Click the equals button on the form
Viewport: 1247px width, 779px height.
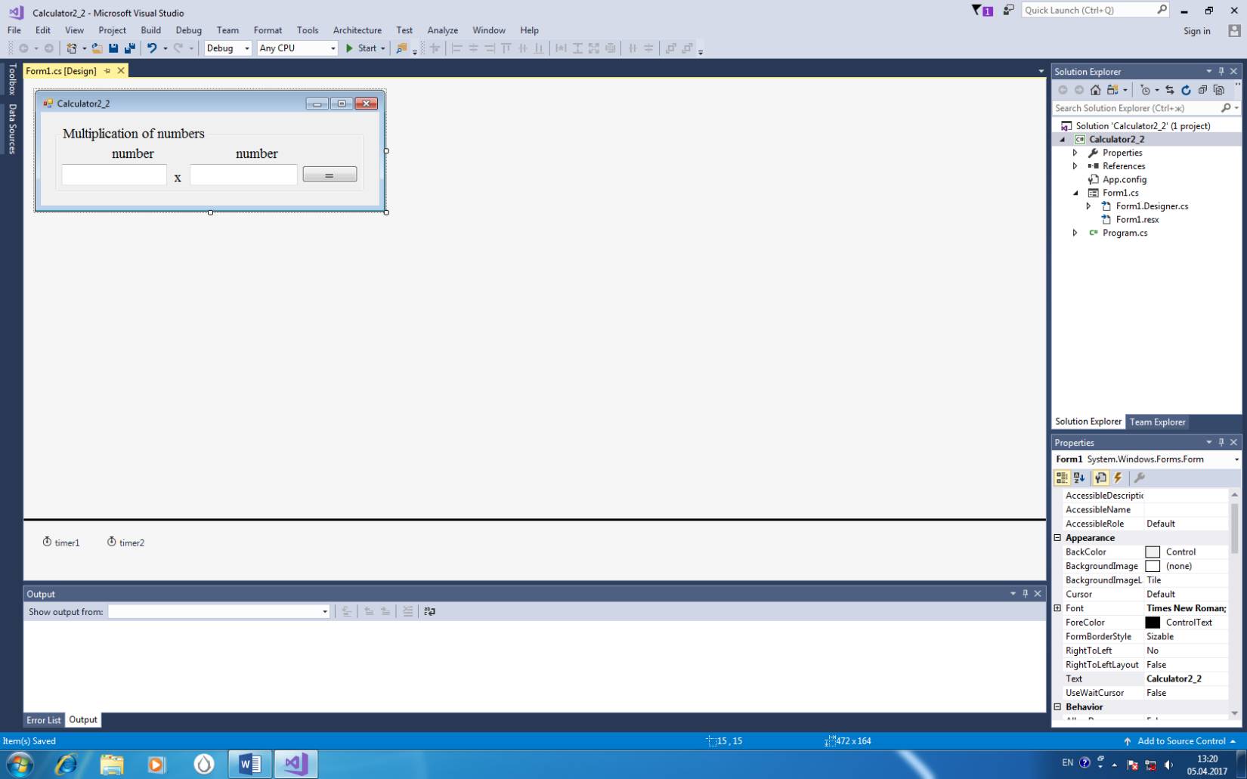(330, 175)
